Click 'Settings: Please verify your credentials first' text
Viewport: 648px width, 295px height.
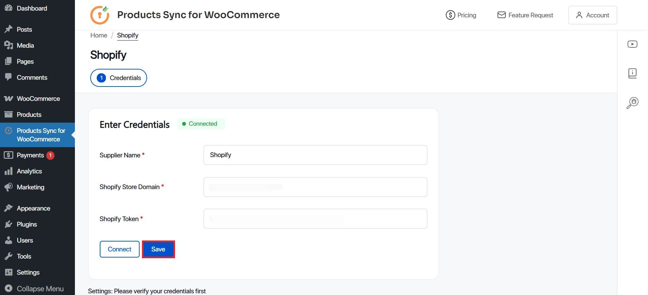(x=147, y=291)
